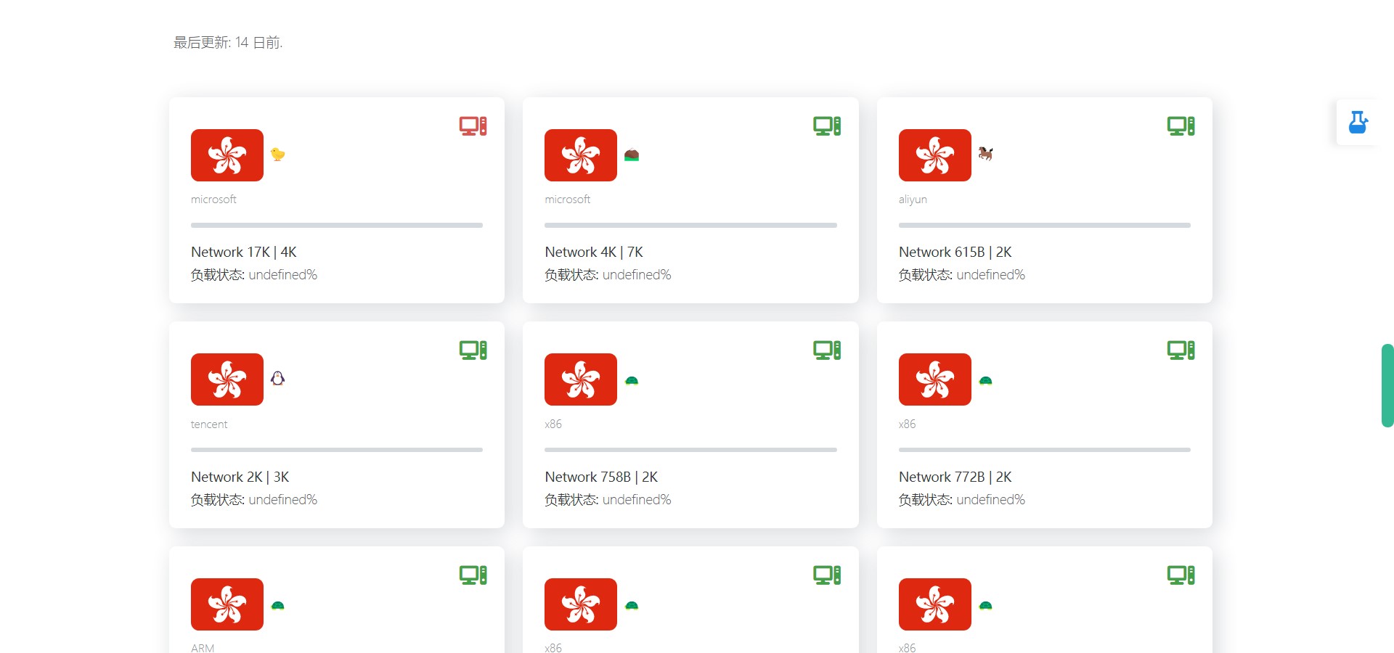Click load bar on Network 758B | 2K card
This screenshot has height=653, width=1394.
(690, 450)
